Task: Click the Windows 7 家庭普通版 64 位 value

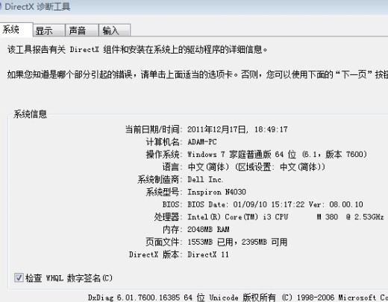Action: (277, 155)
